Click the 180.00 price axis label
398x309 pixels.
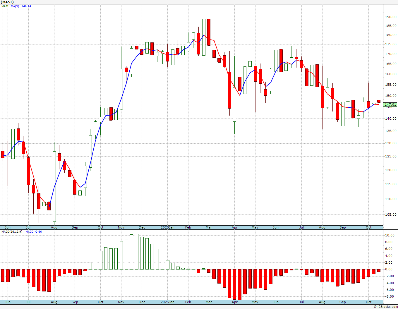click(x=391, y=35)
